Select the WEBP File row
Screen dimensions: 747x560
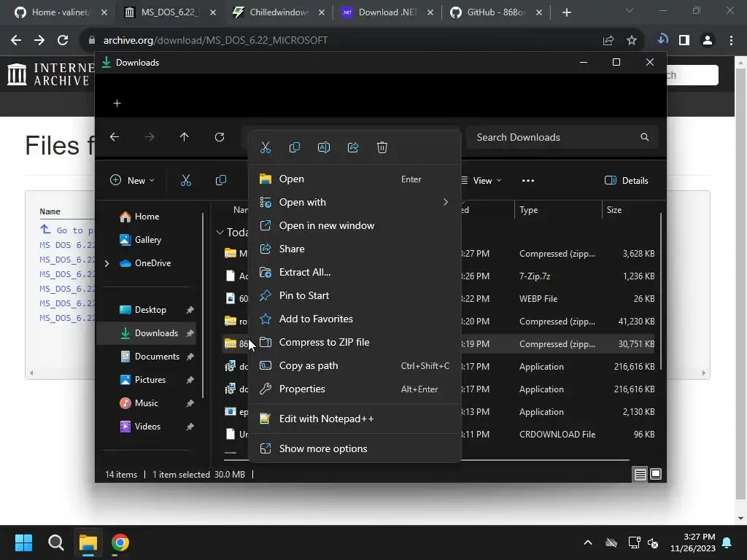click(x=439, y=299)
